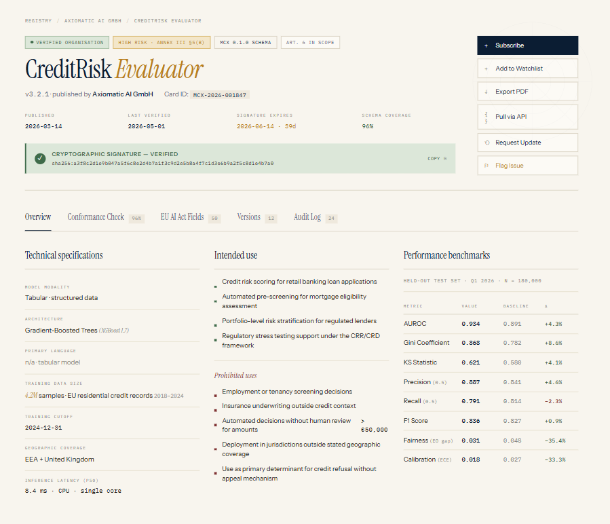The width and height of the screenshot is (610, 524).
Task: Click the Recall metric label
Action: click(420, 401)
